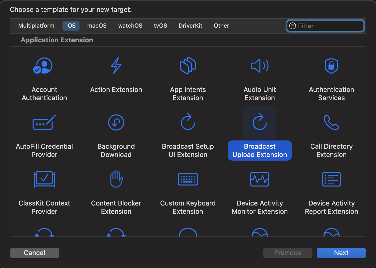Switch to the Other tab
The height and width of the screenshot is (268, 376).
pos(221,26)
